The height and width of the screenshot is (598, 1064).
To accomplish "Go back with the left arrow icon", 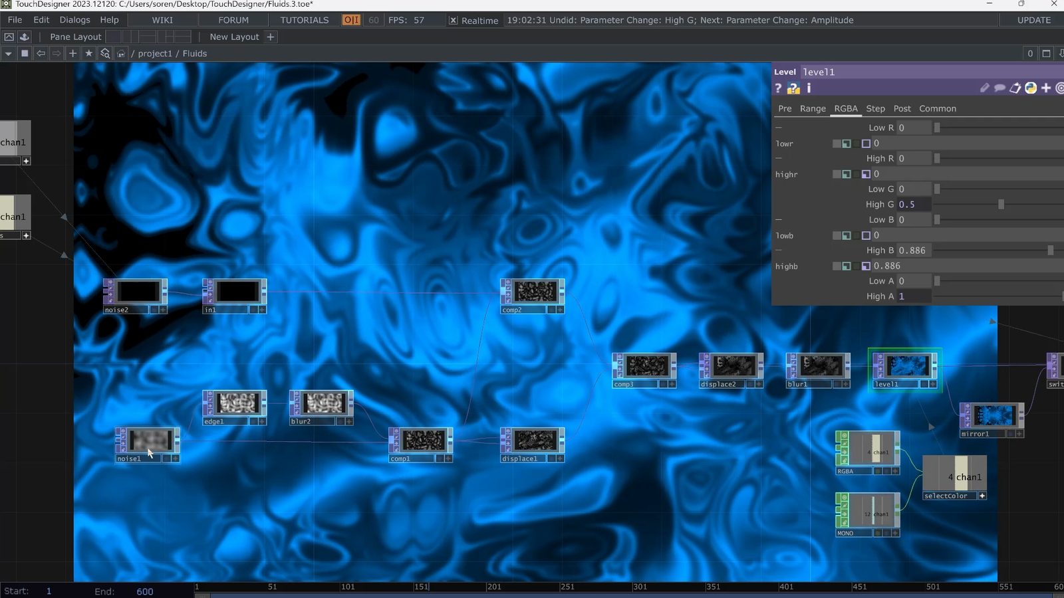I will [x=41, y=53].
